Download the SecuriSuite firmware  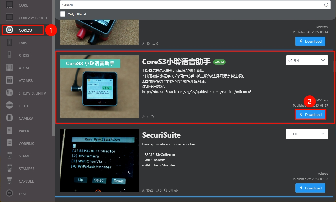(x=310, y=188)
